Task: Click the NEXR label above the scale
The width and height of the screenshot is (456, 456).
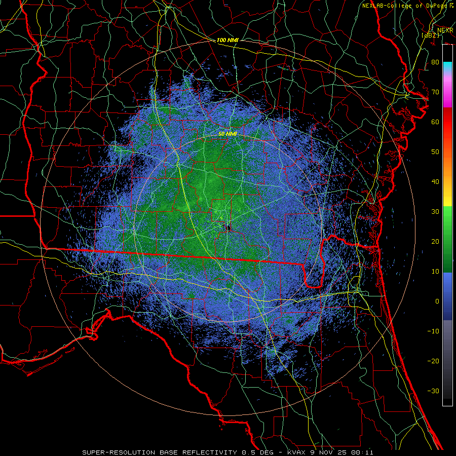Action: coord(445,30)
